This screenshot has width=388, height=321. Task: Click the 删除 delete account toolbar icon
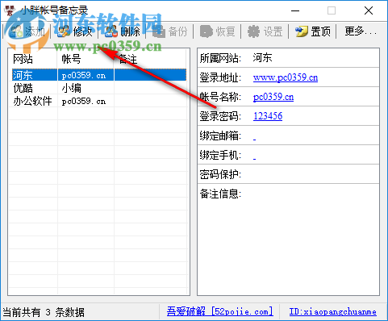(x=111, y=31)
